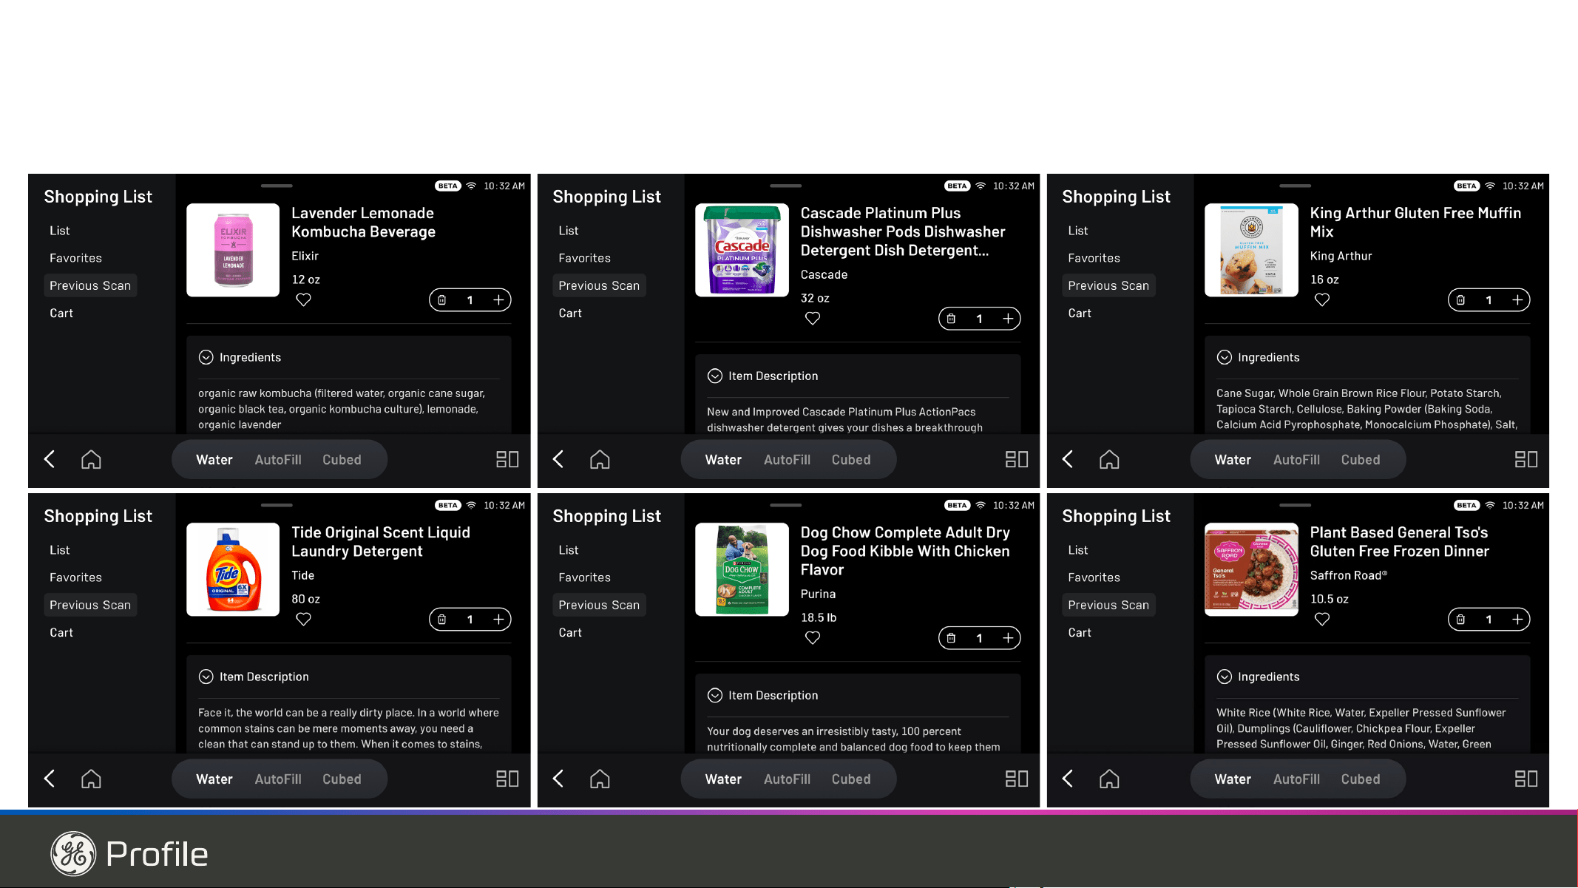
Task: Go back on the Kombucha screen
Action: pyautogui.click(x=50, y=459)
